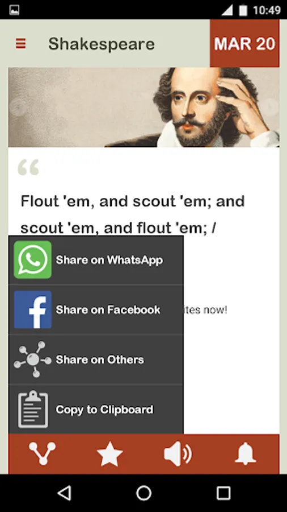This screenshot has width=287, height=512.
Task: Tap the network nodes share icon
Action: coord(32,360)
